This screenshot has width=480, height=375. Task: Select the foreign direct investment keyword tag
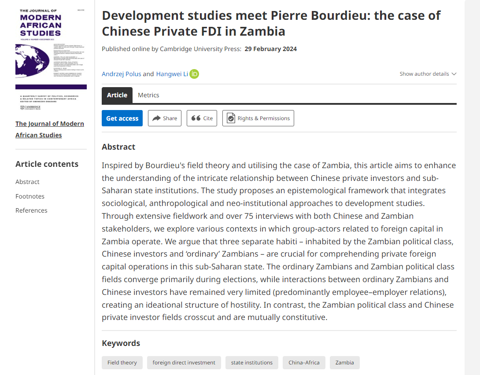coord(184,363)
